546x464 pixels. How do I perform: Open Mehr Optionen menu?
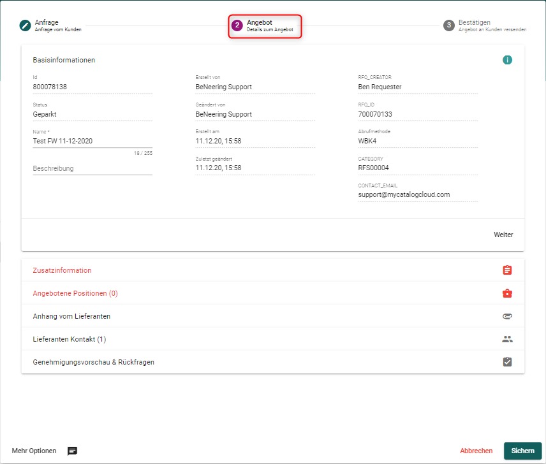34,451
